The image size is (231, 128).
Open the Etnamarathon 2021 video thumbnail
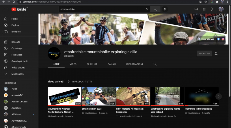click(x=99, y=96)
